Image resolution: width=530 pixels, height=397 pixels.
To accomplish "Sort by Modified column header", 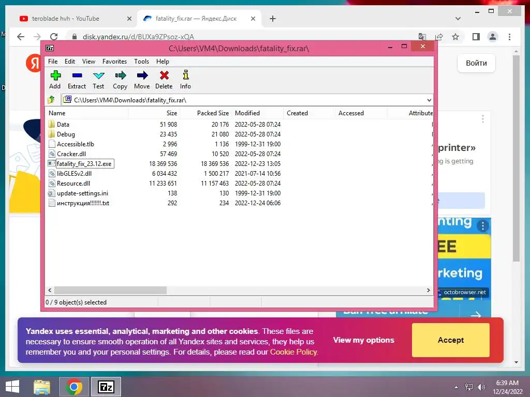I will (257, 113).
